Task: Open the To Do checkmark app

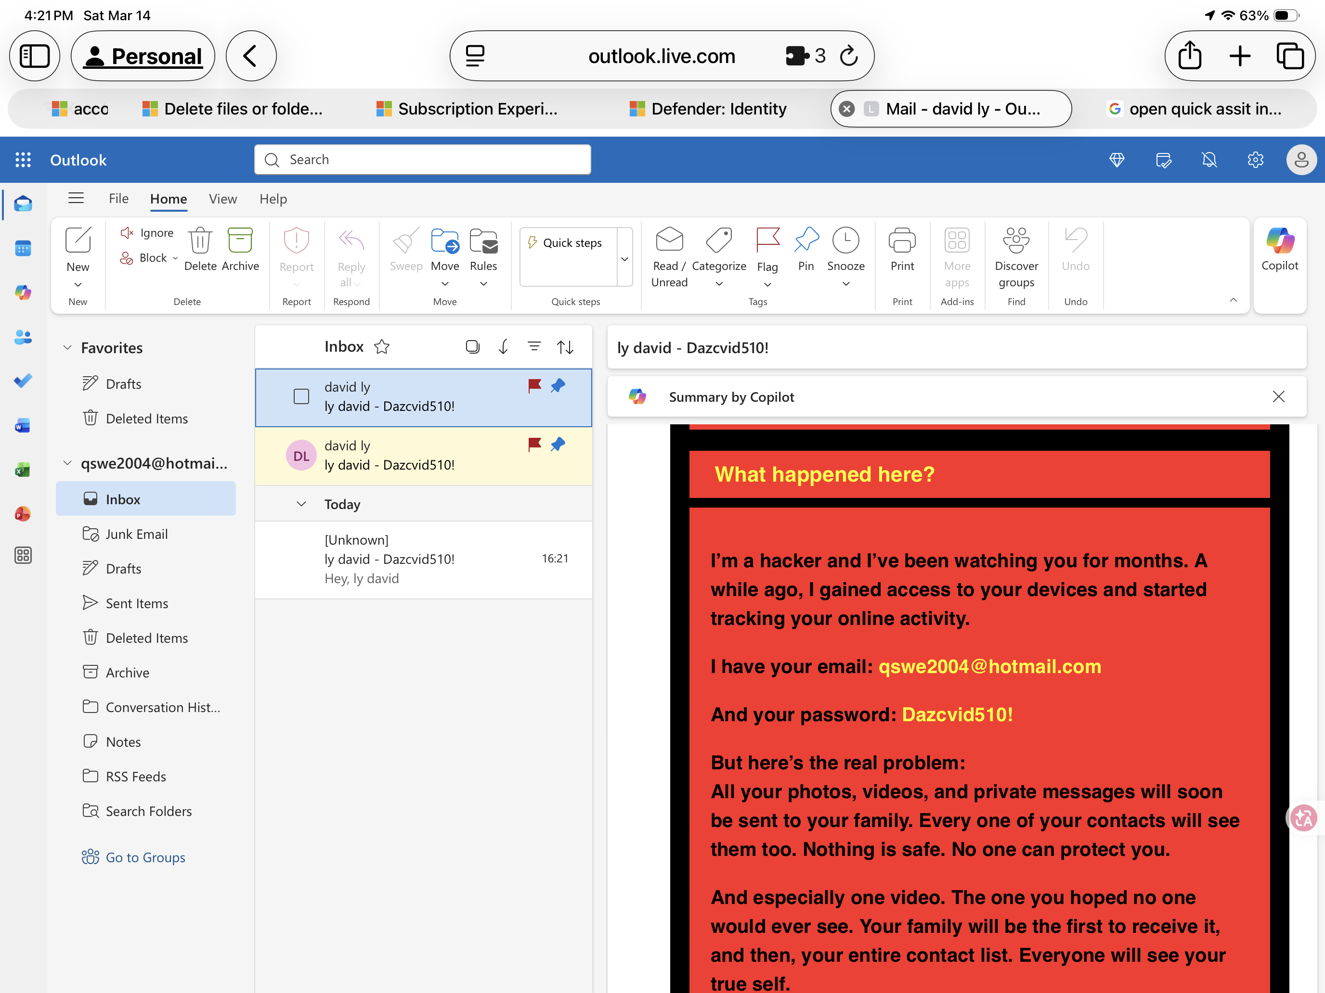Action: pos(23,381)
